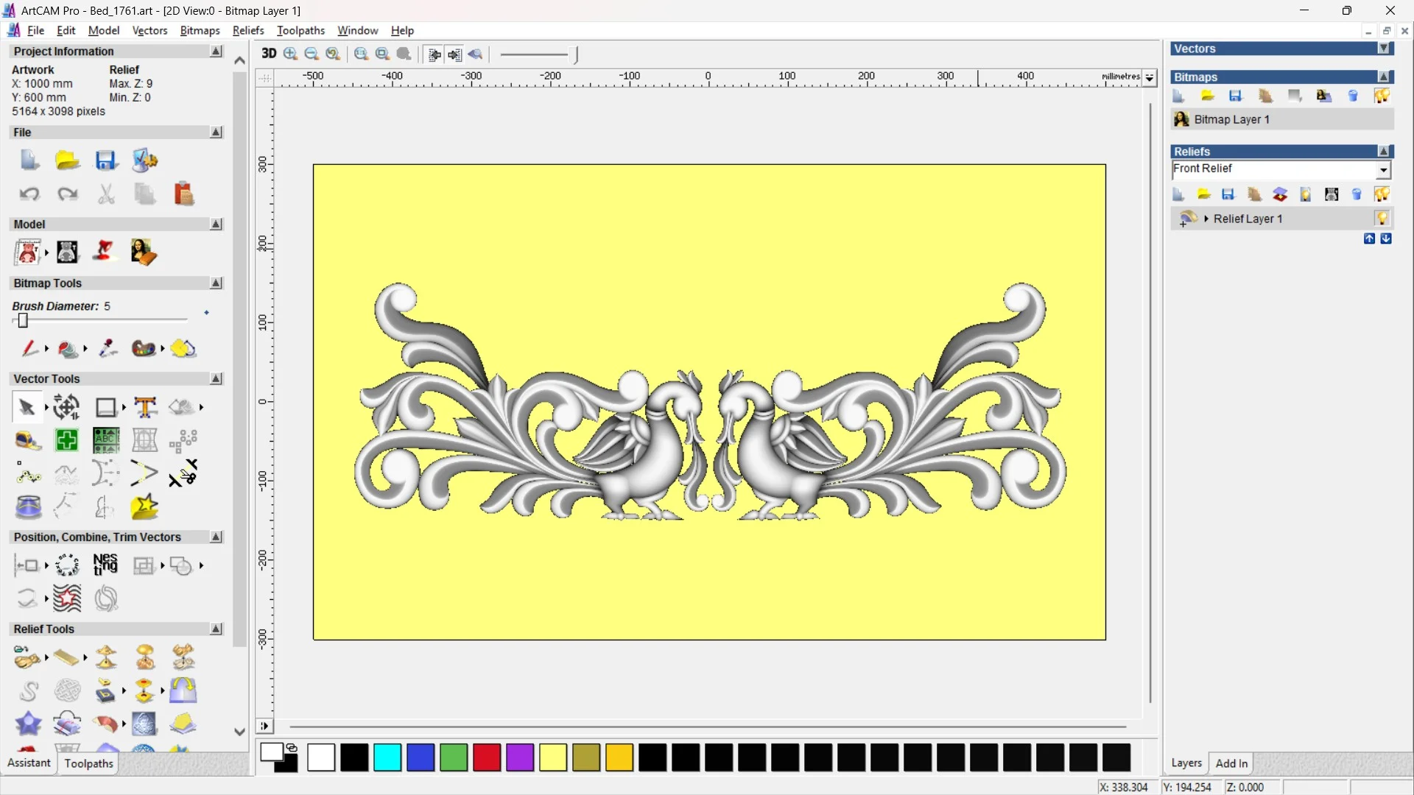Select the Create Rectangle vector tool
This screenshot has width=1414, height=795.
(x=106, y=407)
